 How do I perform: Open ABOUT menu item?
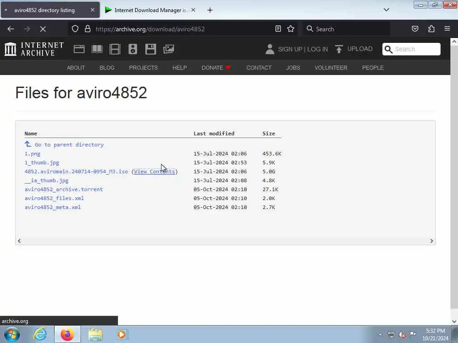tap(76, 68)
